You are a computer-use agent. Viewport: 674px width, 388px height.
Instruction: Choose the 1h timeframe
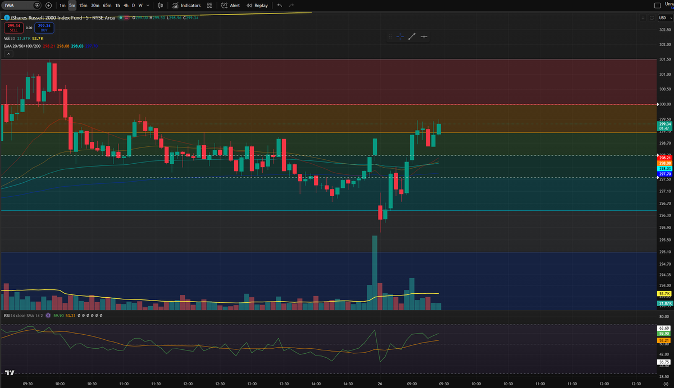tap(117, 5)
